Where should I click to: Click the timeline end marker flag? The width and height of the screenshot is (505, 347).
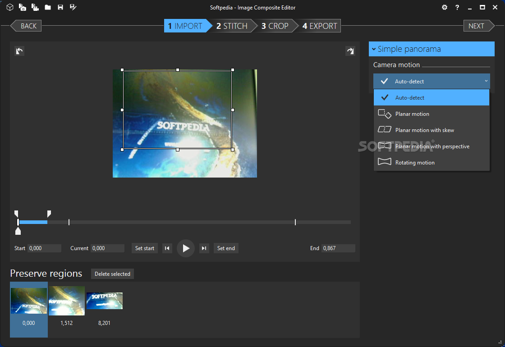tap(49, 214)
